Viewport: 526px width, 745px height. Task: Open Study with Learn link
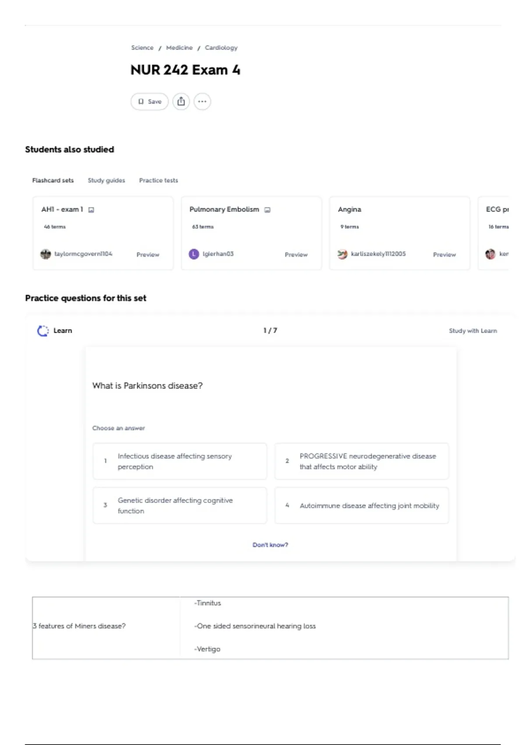(473, 331)
